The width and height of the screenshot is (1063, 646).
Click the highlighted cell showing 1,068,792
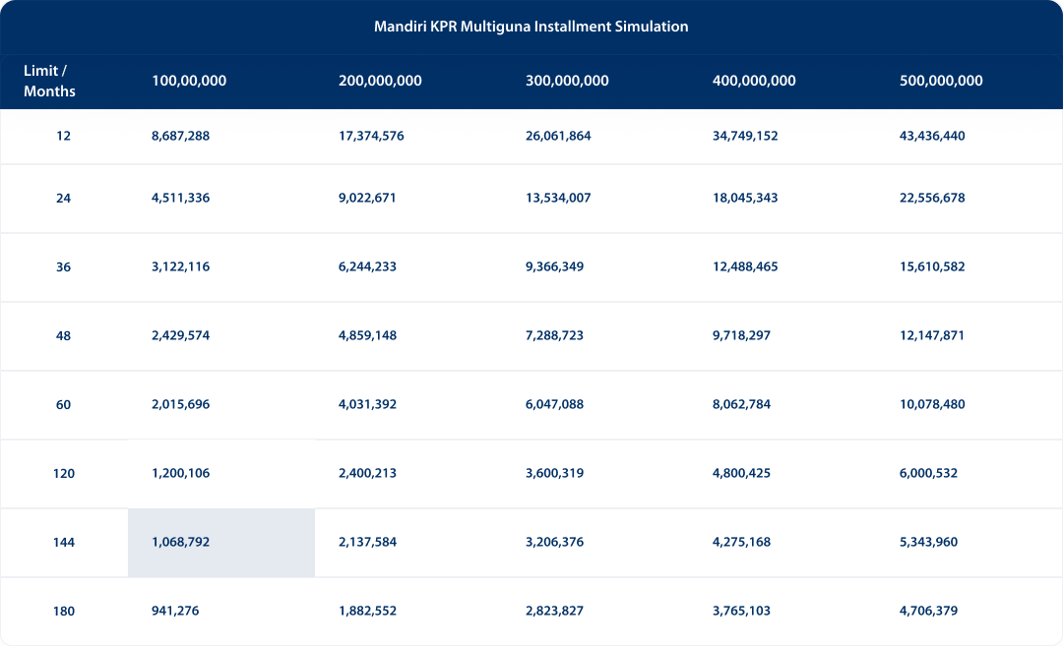pyautogui.click(x=221, y=543)
